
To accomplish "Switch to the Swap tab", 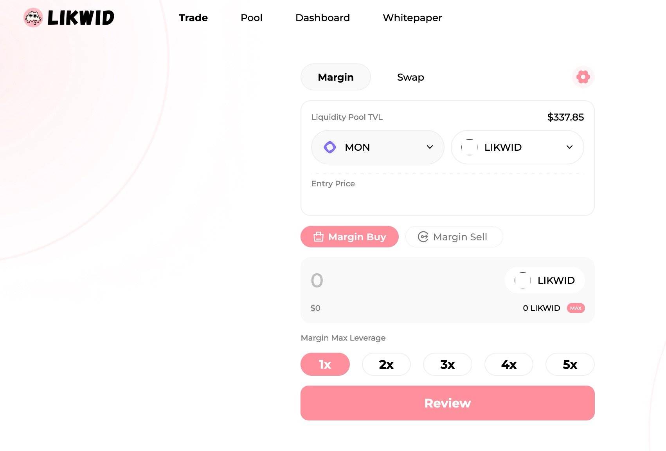I will click(410, 77).
